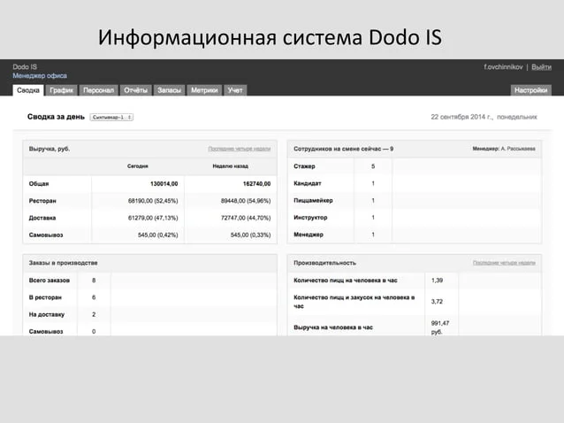
Task: Click the На доставку value 2
Action: (94, 314)
